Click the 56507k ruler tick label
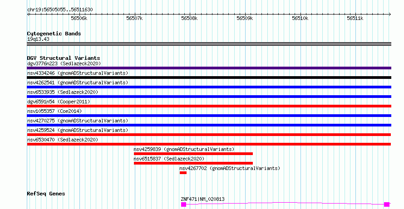The width and height of the screenshot is (404, 209). [x=134, y=18]
